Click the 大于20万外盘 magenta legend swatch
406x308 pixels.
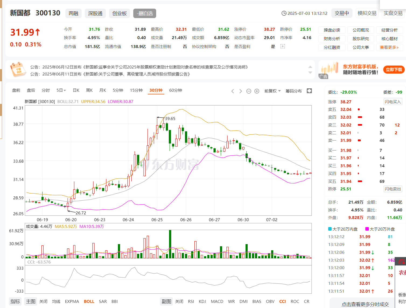367,229
